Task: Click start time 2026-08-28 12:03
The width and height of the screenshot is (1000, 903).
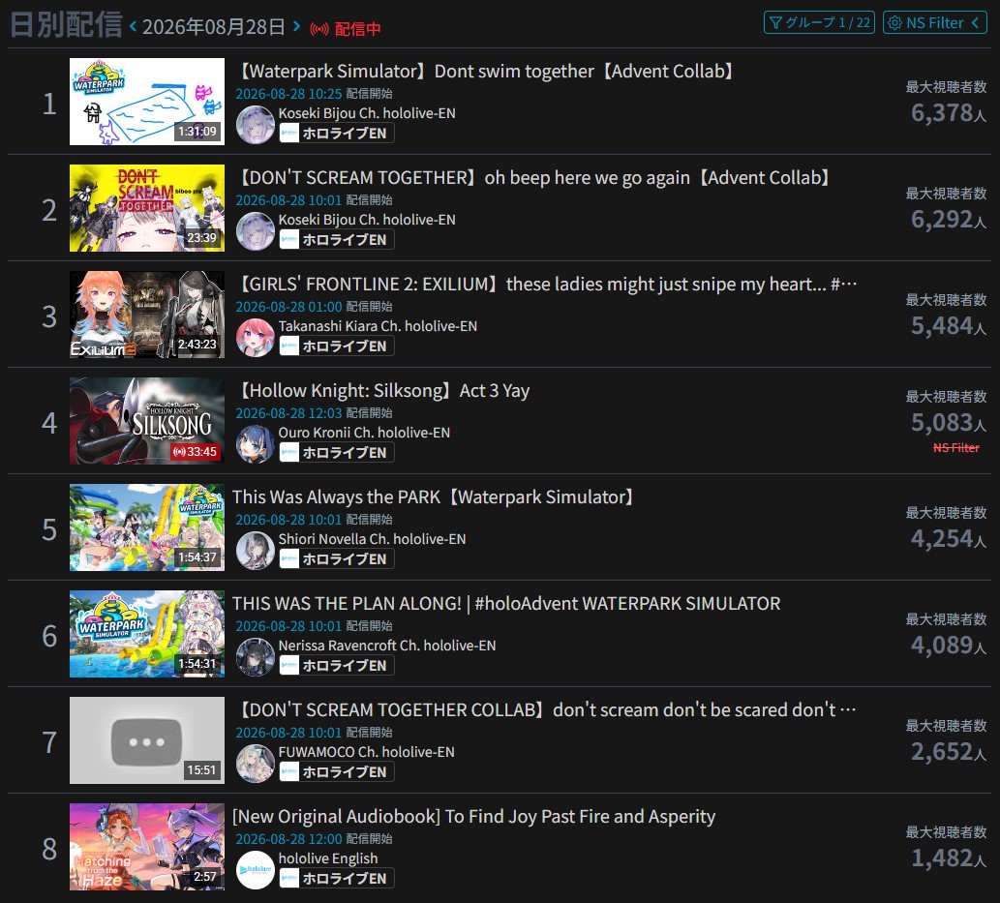Action: [288, 413]
